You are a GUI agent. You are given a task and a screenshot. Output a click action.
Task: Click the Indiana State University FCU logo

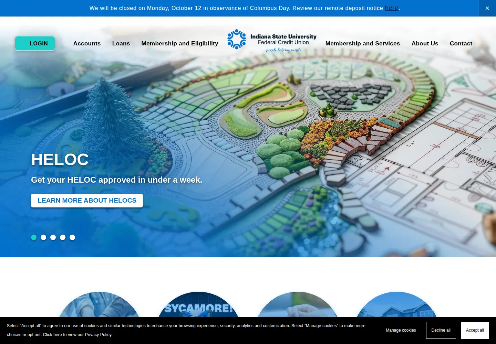coord(272,41)
